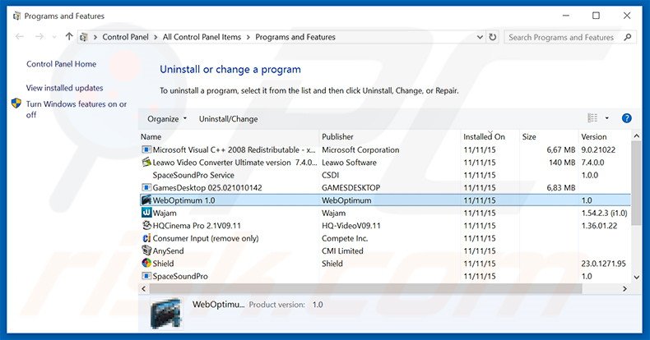Click the AnySend program icon
Image resolution: width=650 pixels, height=340 pixels.
pyautogui.click(x=146, y=250)
